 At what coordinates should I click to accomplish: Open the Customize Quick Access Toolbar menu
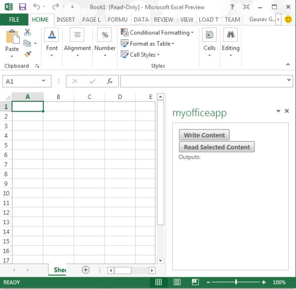[73, 7]
